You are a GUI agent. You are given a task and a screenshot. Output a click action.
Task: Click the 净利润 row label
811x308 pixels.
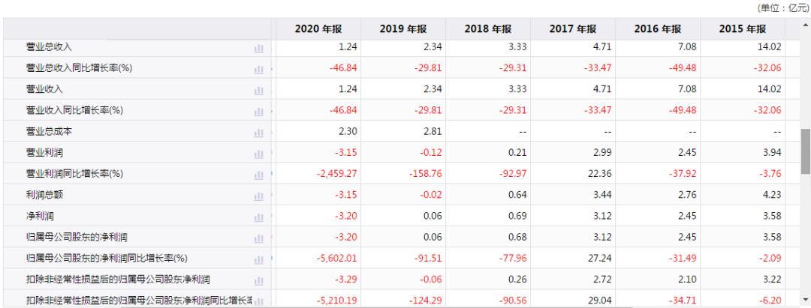pos(39,217)
